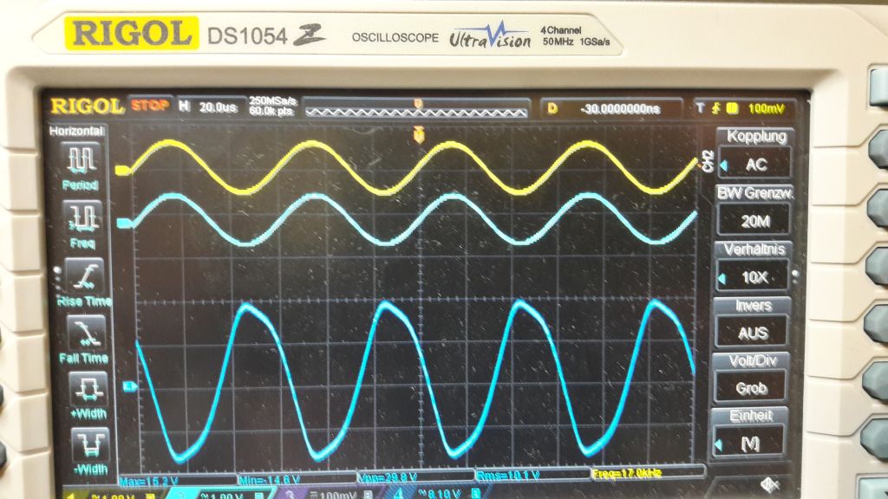Screen dimensions: 888x499
Task: Open the Verhältnis 10X probe ratio menu
Action: 754,267
